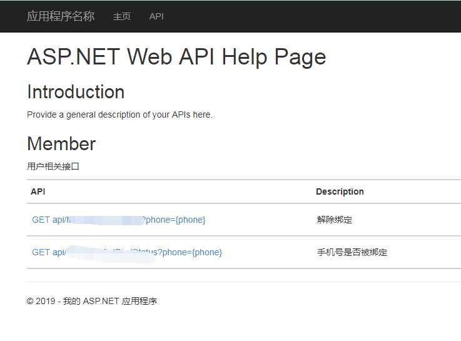The height and width of the screenshot is (341, 461).
Task: Open the GET api link for 解除绑定
Action: [x=118, y=220]
